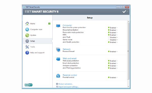
Task: Click the Home house icon in sidebar
Action: point(27,23)
